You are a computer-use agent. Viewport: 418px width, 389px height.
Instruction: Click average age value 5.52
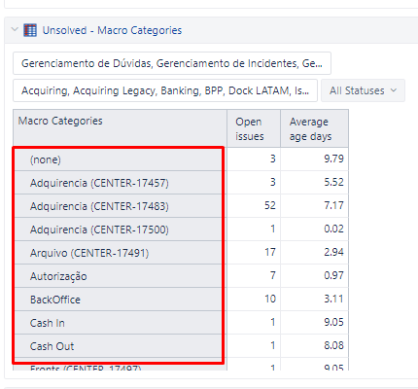[x=333, y=182]
